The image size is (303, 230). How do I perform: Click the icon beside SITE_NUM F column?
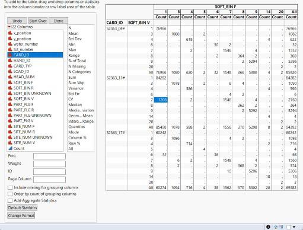pyautogui.click(x=10, y=126)
